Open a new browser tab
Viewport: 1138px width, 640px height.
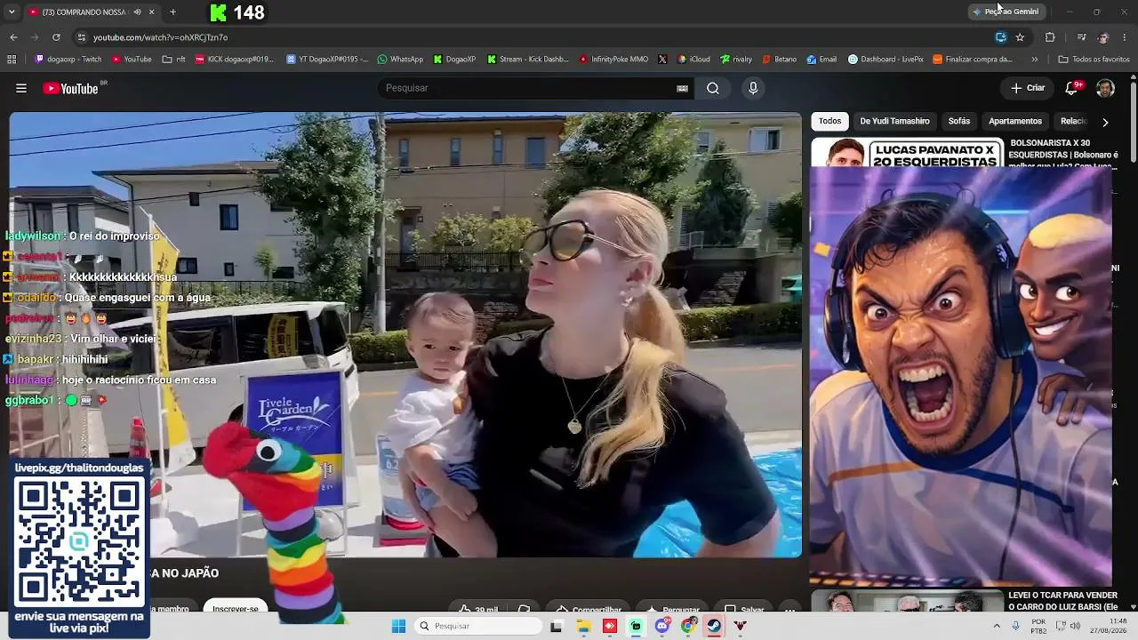coord(172,12)
